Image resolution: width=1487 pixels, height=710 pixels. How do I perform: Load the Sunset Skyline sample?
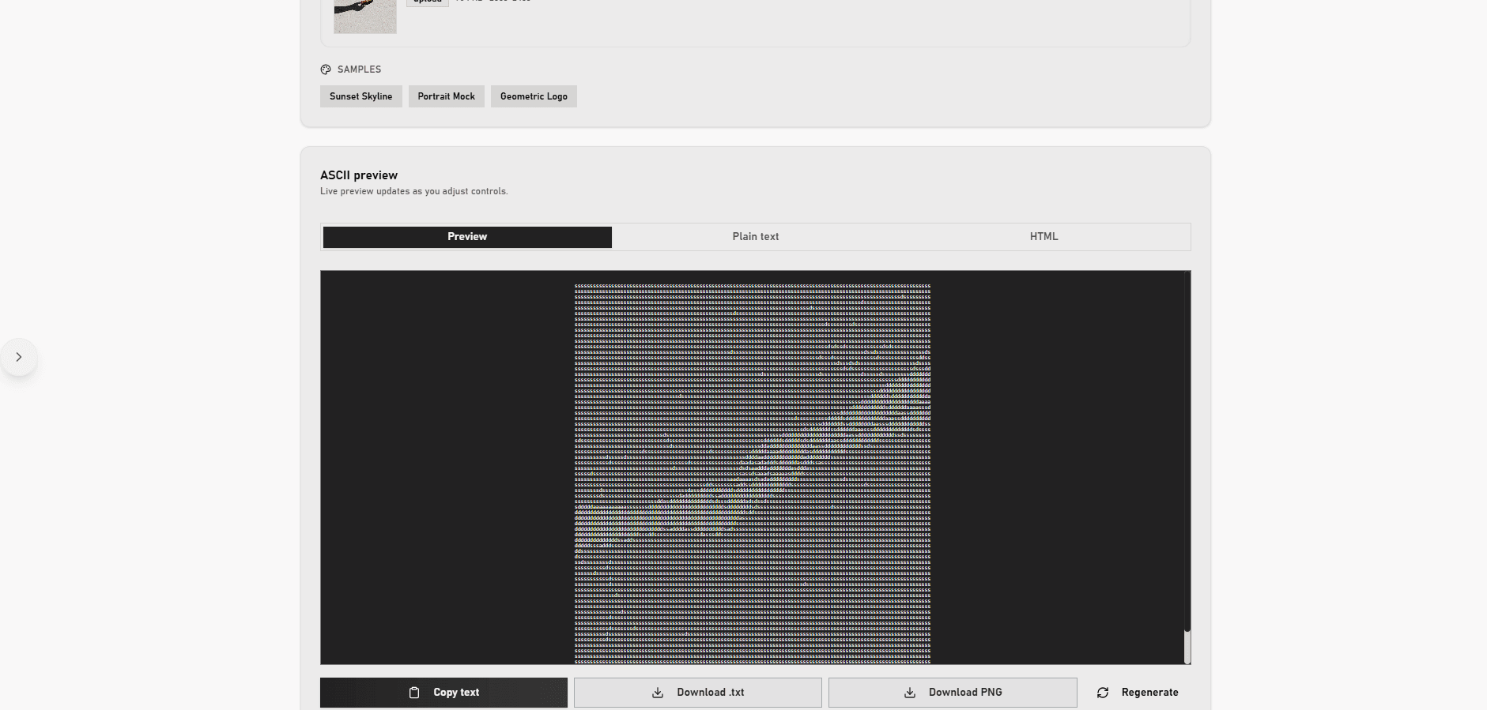pos(360,96)
